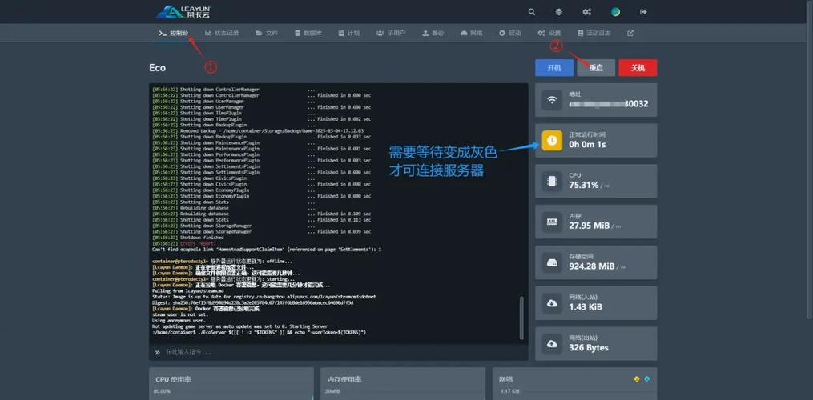The height and width of the screenshot is (400, 813).
Task: Click the external link icon in the tab bar
Action: tap(630, 33)
